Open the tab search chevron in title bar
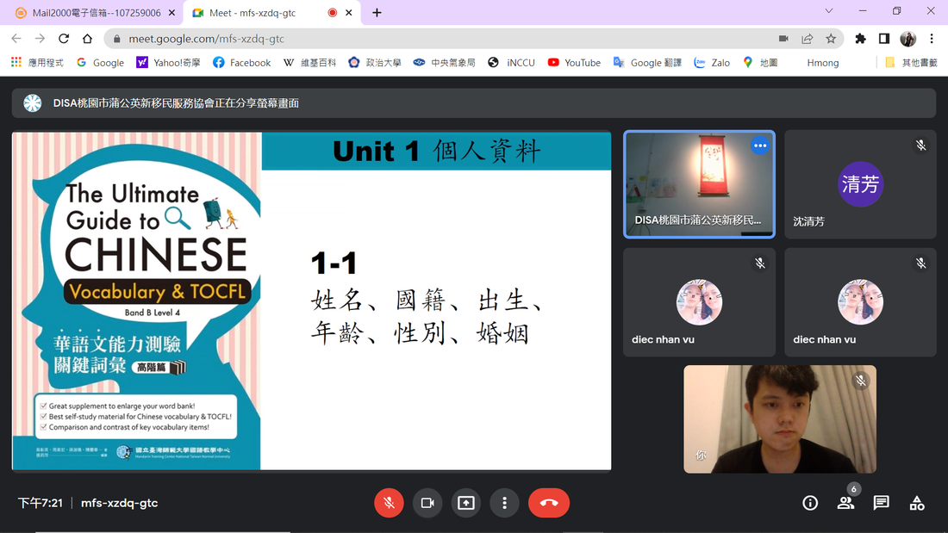 [x=829, y=11]
